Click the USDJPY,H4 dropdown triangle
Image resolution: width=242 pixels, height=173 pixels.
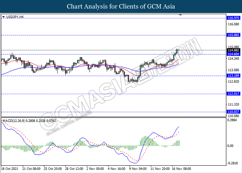tap(3, 17)
